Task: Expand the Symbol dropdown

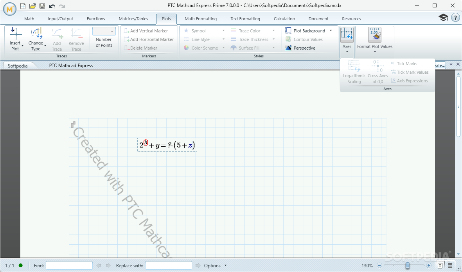Action: click(224, 30)
